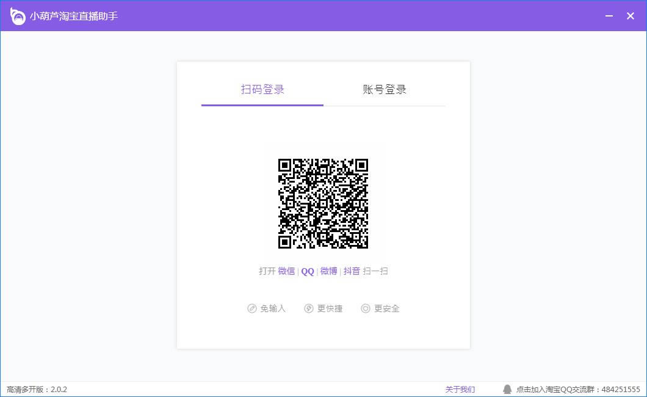Switch to the 账号登录 tab
This screenshot has height=397, width=647.
coord(384,90)
